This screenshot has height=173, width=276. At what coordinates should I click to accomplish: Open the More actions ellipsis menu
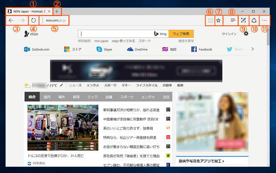click(x=264, y=20)
